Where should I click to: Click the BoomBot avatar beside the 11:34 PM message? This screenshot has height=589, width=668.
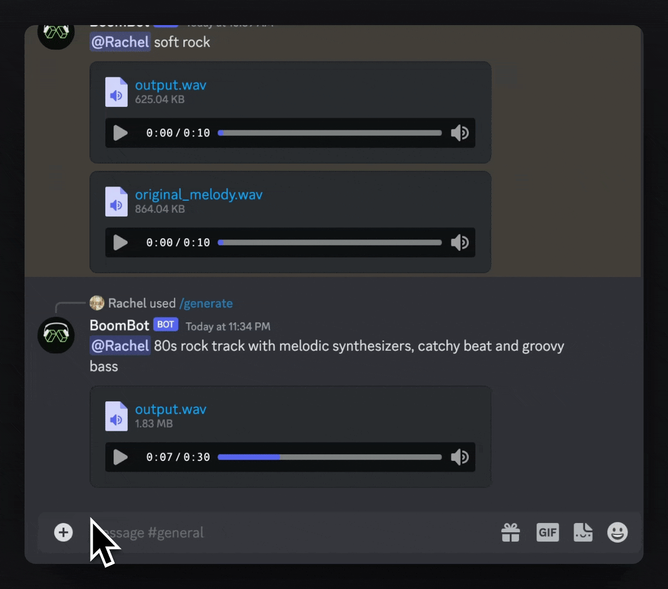[56, 335]
